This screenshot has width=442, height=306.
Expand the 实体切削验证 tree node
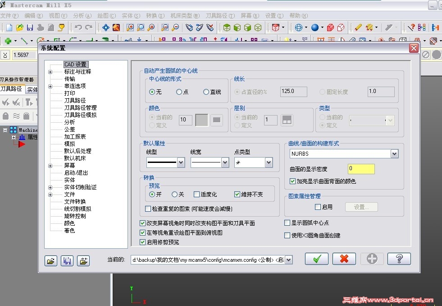tap(50, 187)
